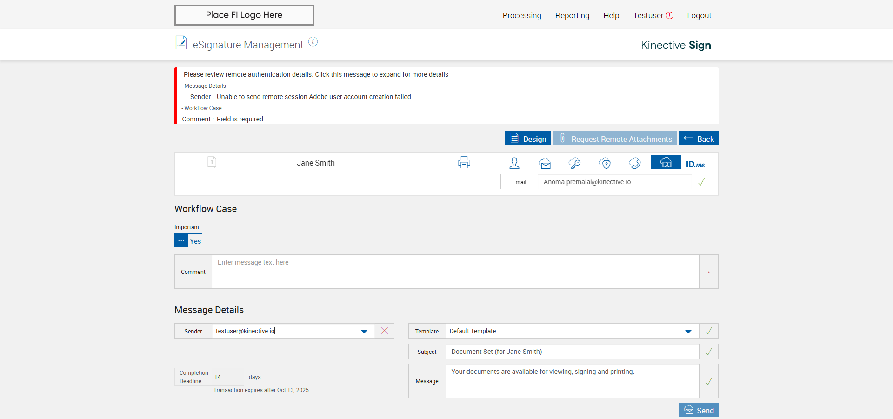Click the Back button
Viewport: 893px width, 419px height.
click(x=699, y=138)
